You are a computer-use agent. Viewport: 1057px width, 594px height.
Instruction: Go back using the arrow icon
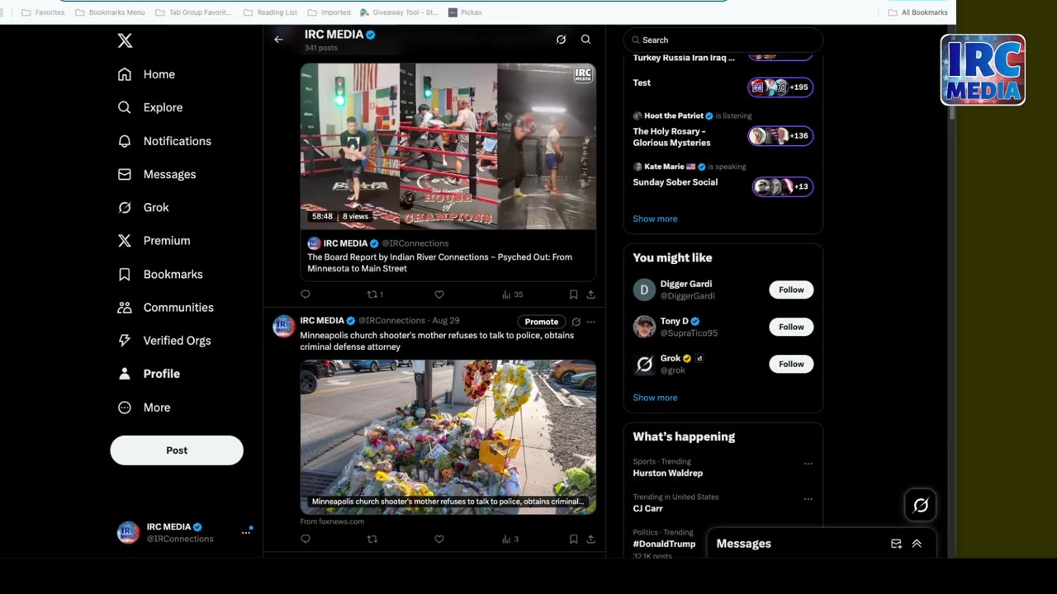click(x=278, y=40)
